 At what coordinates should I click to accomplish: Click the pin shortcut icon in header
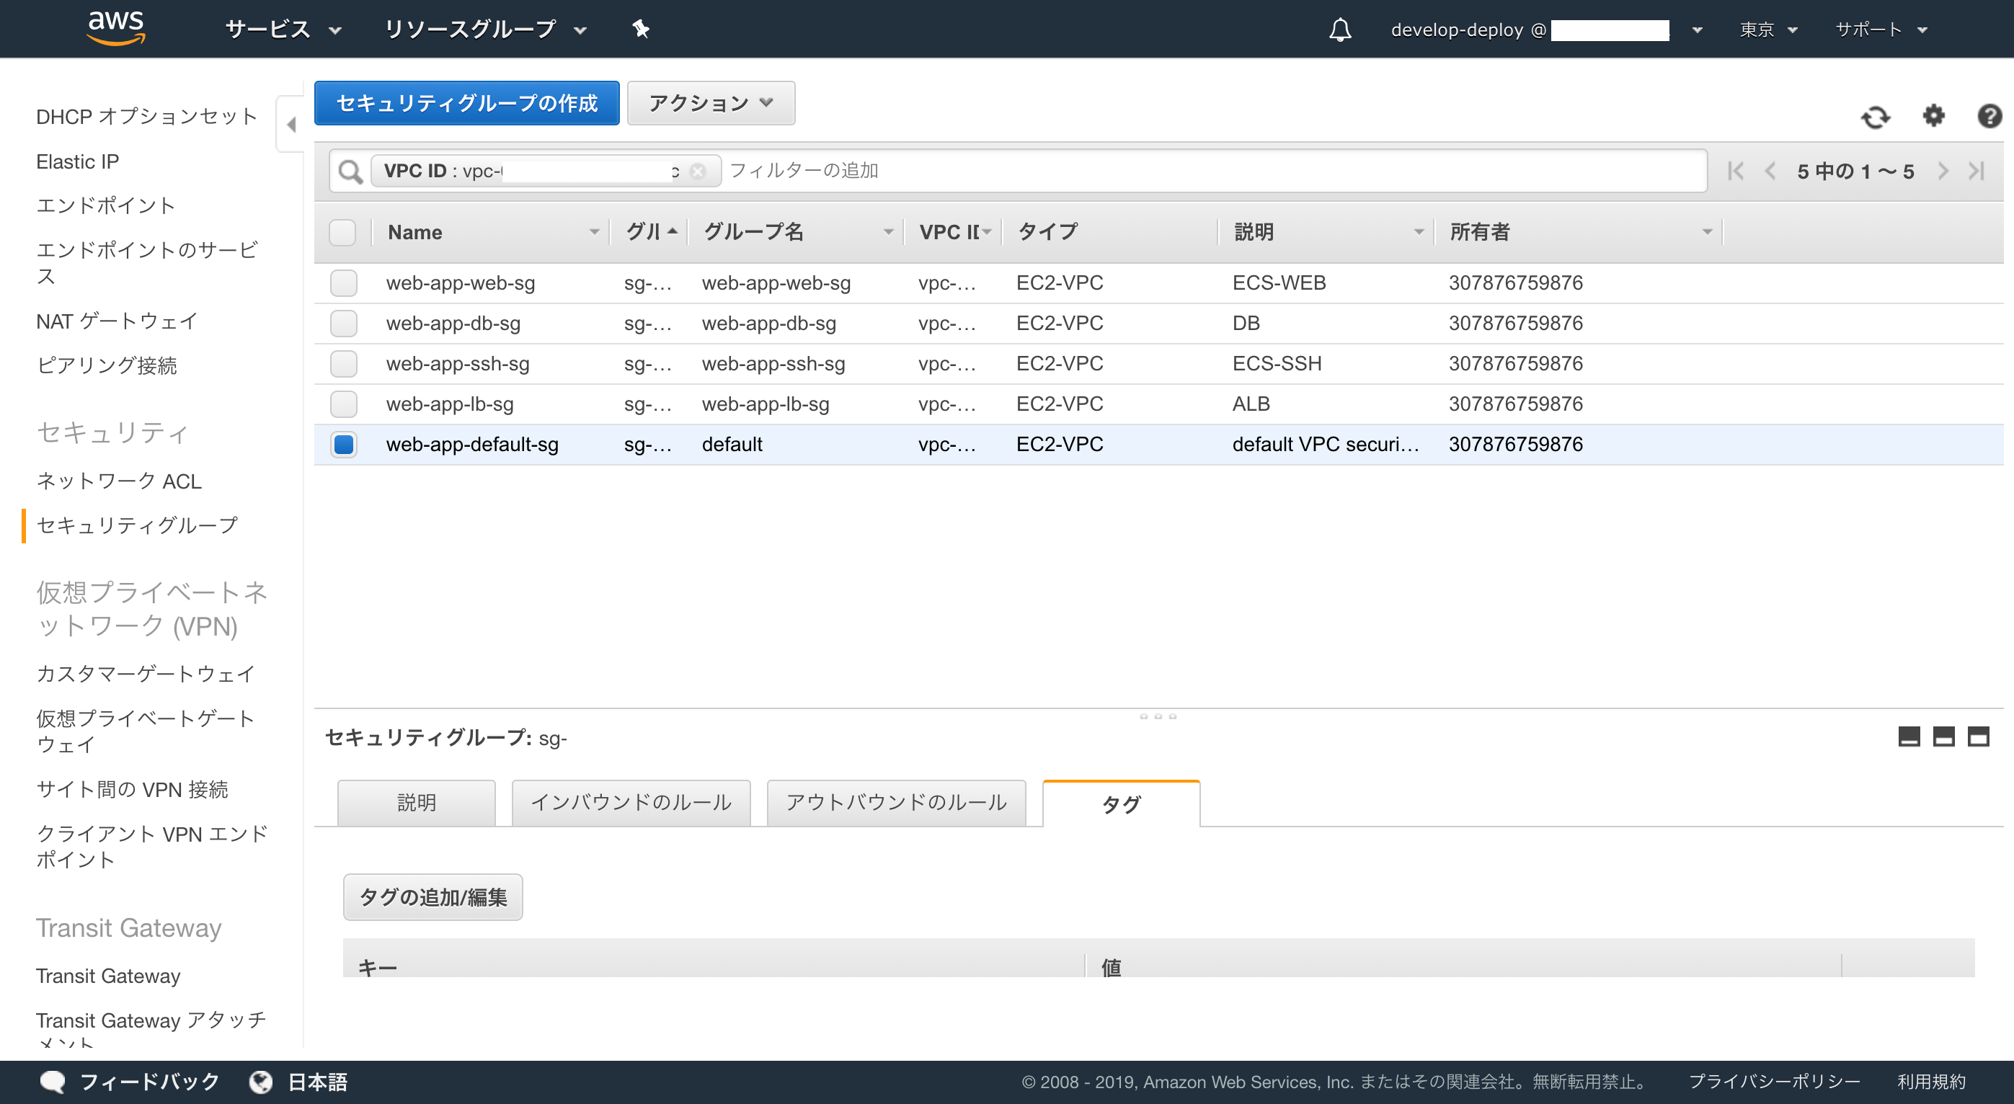point(641,30)
